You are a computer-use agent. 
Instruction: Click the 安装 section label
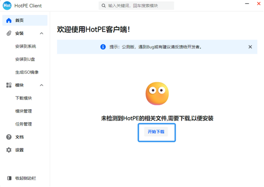(x=19, y=33)
